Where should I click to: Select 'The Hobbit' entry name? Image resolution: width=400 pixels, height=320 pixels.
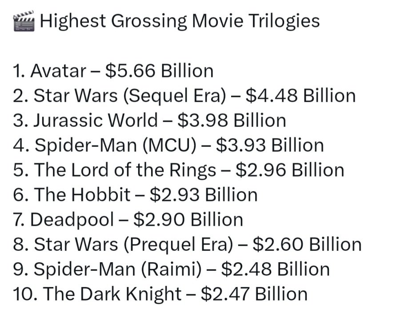82,195
